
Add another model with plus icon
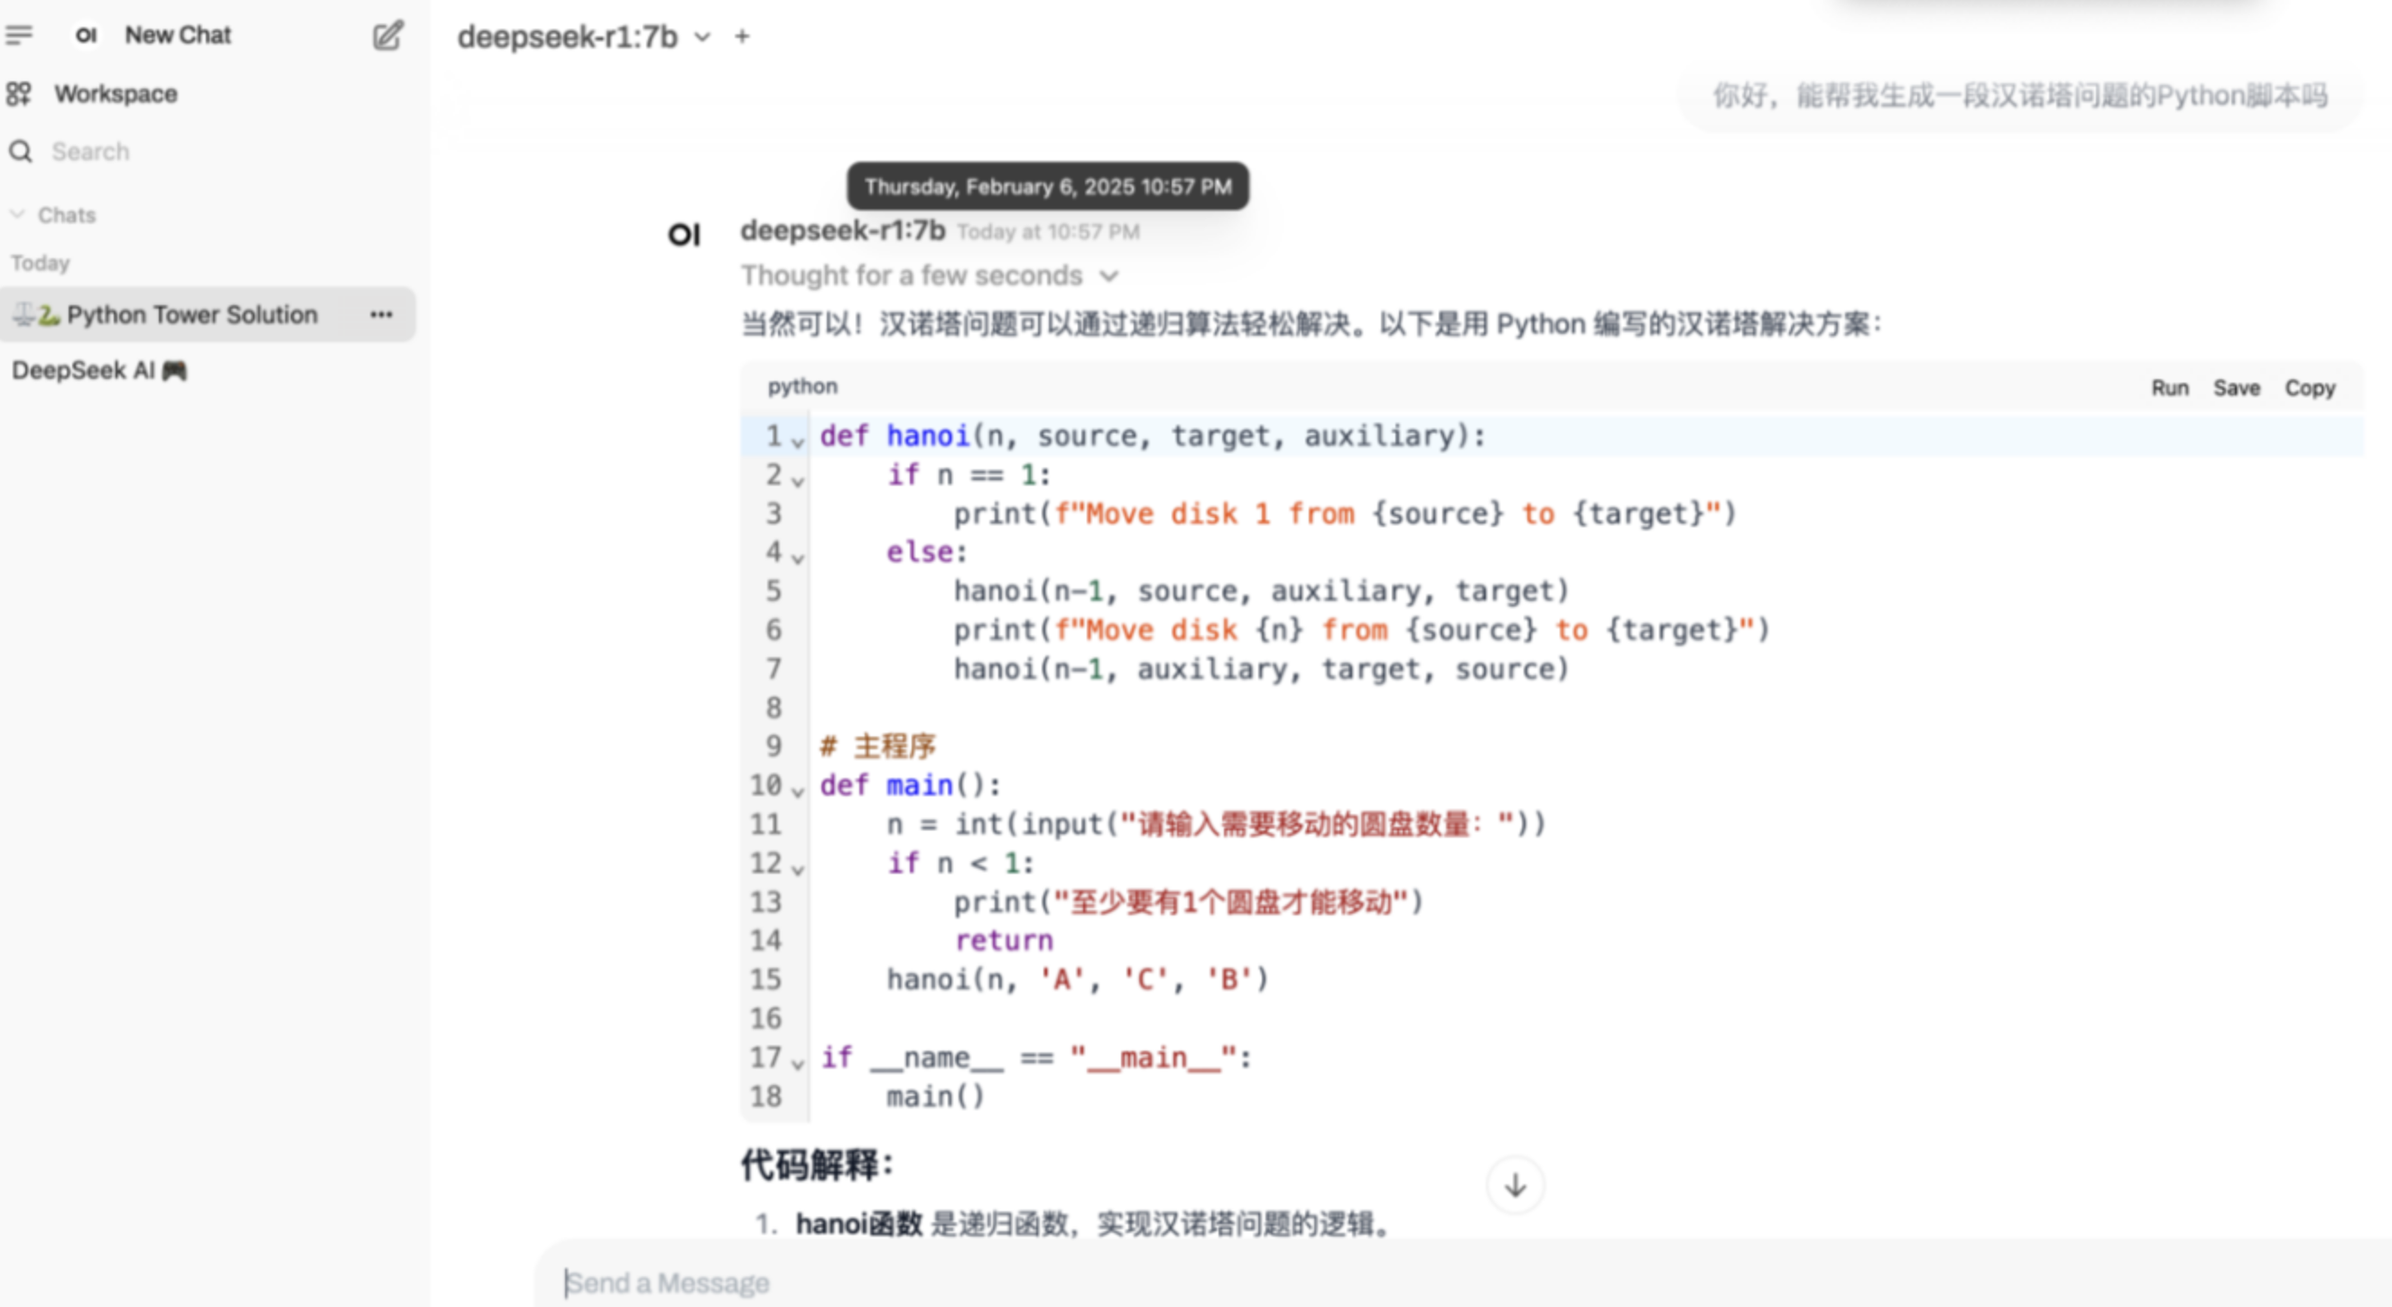741,37
